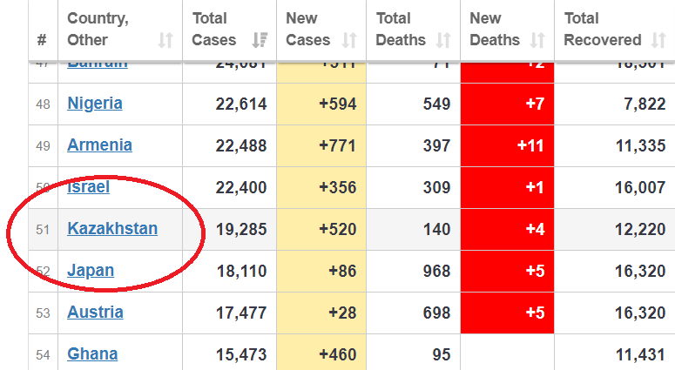This screenshot has height=370, width=675.
Task: Select Austria new cases +28
Action: [x=342, y=313]
